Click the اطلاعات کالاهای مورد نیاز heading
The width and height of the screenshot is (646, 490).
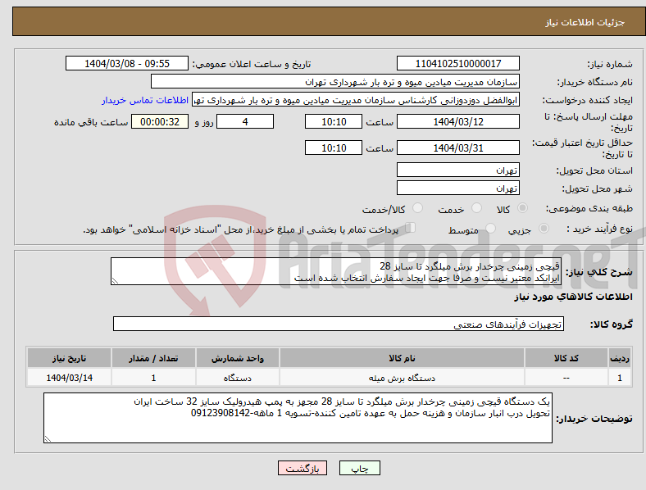click(x=573, y=297)
